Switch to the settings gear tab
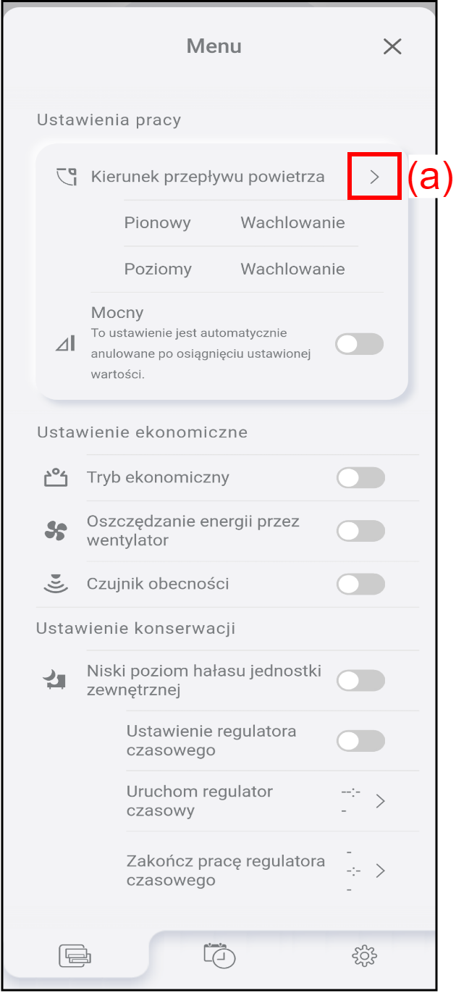The width and height of the screenshot is (456, 993). coord(364,957)
